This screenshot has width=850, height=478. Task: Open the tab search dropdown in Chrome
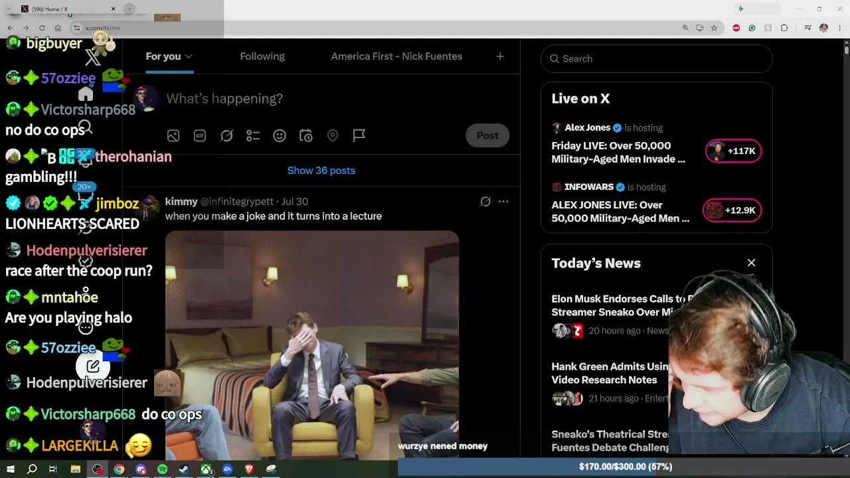[9, 9]
